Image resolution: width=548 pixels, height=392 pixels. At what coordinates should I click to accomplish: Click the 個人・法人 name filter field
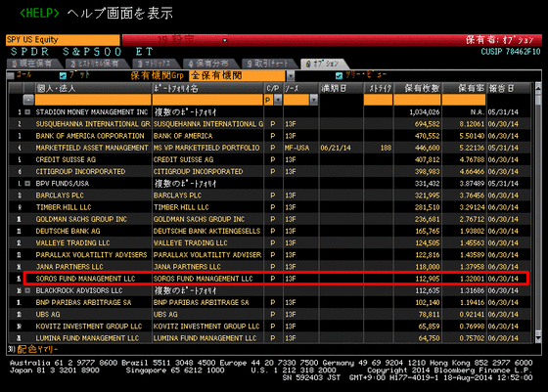click(x=93, y=100)
